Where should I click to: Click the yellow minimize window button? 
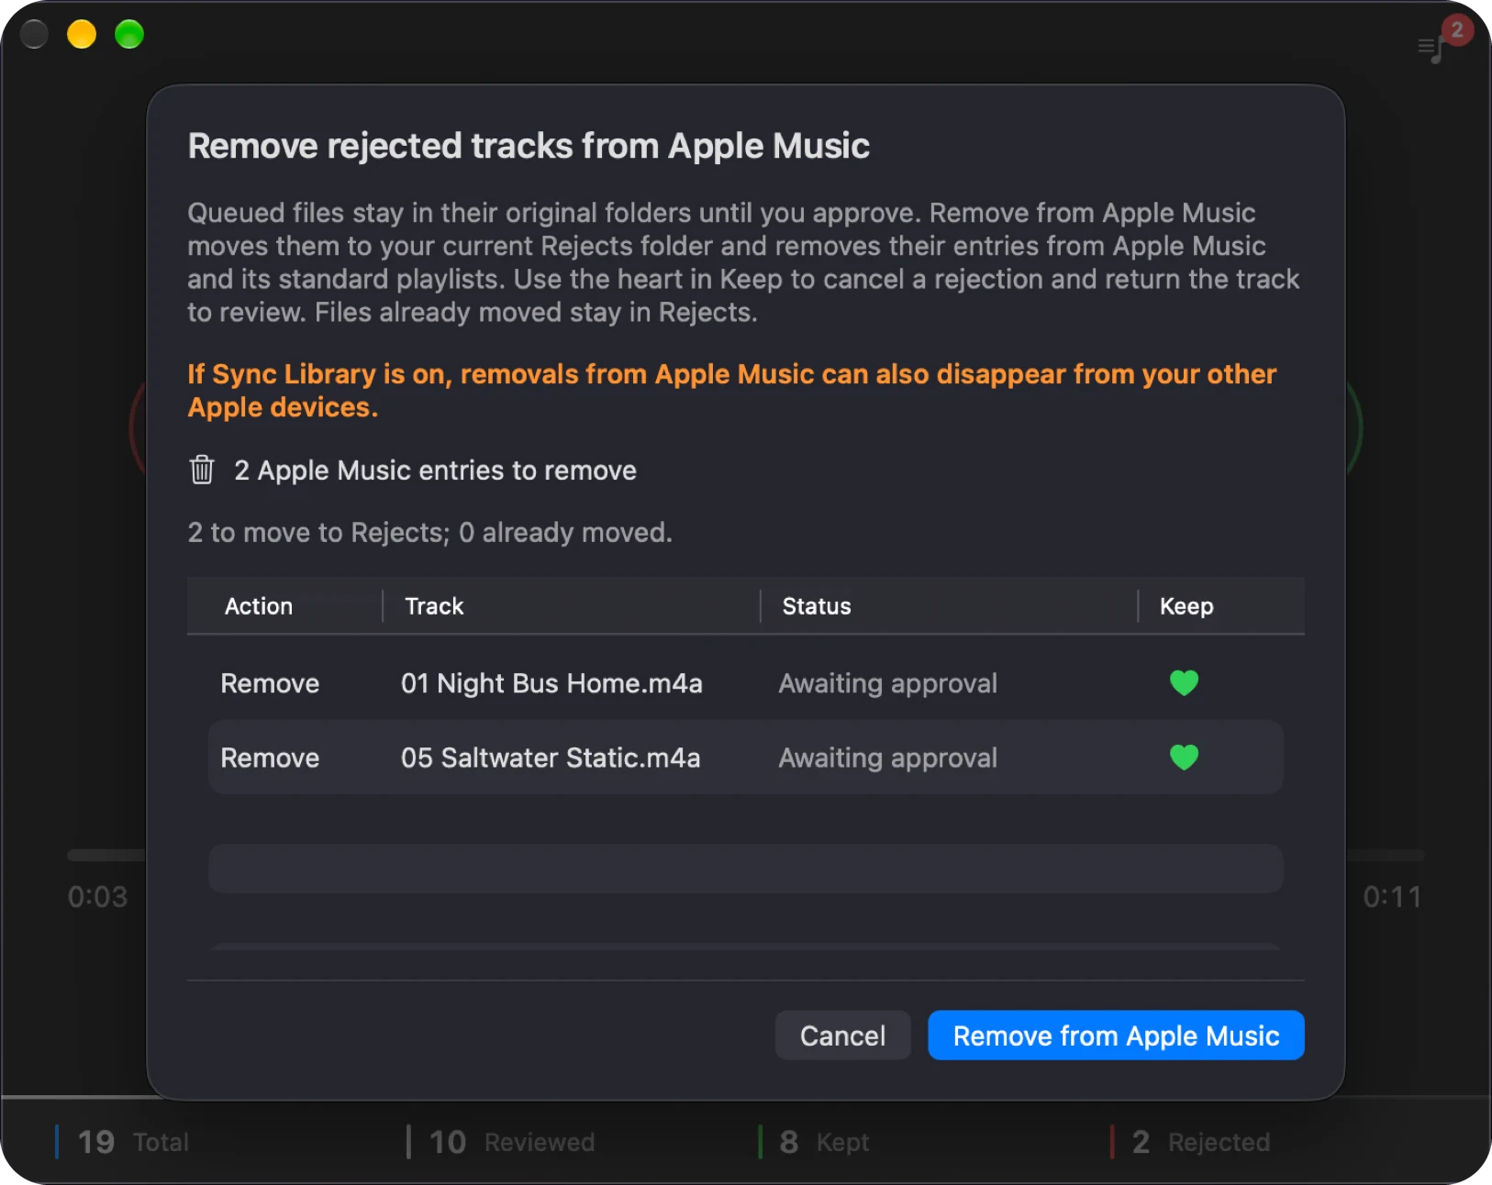click(82, 34)
